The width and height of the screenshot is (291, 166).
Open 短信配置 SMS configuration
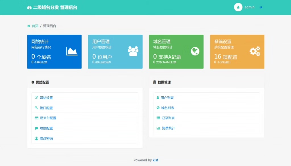[x=46, y=128]
